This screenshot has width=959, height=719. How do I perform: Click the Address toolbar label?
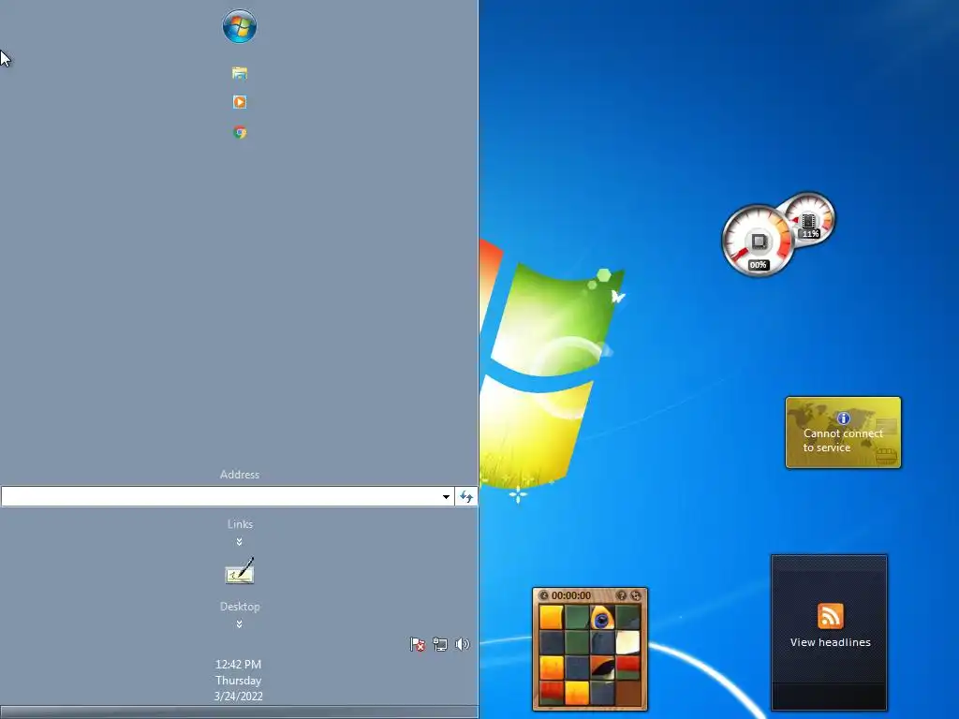pyautogui.click(x=240, y=475)
